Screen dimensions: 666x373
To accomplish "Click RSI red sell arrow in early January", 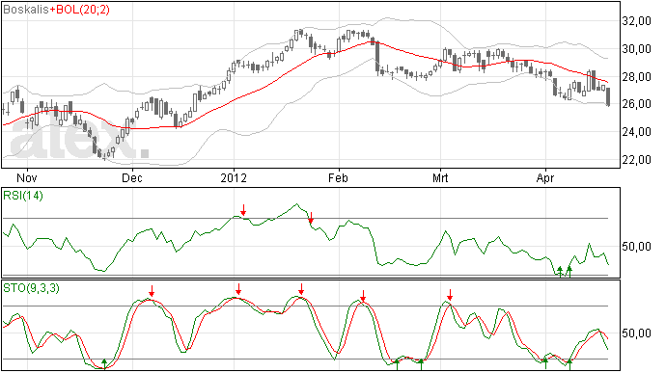I will click(x=243, y=210).
